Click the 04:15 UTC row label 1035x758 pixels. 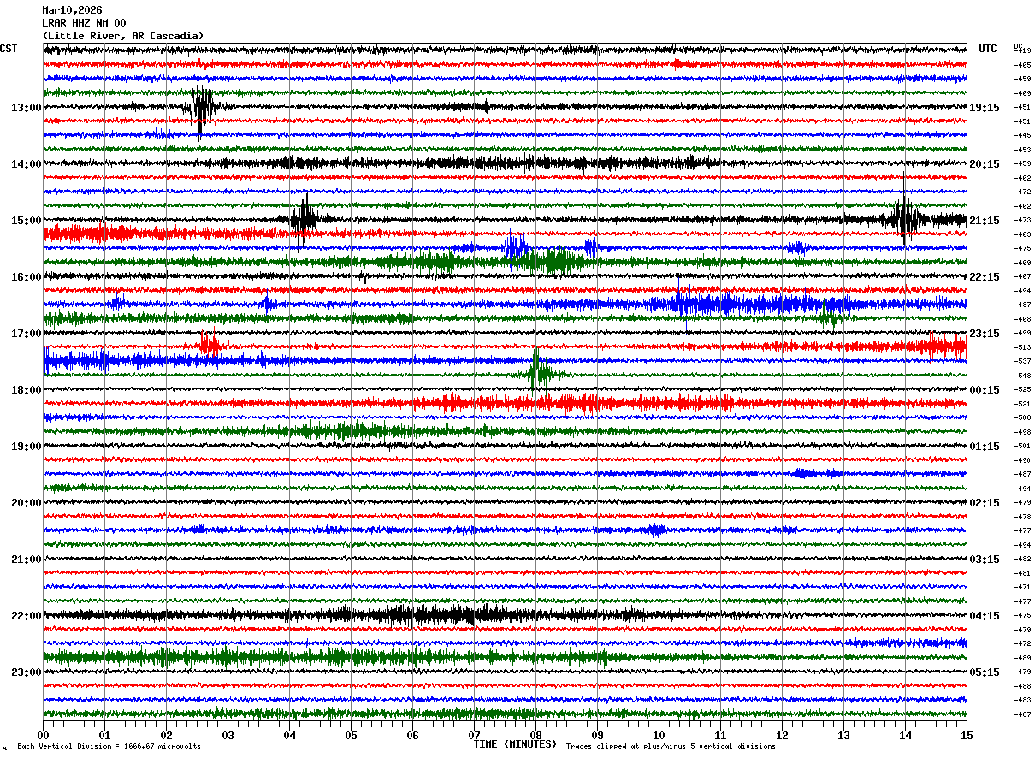pos(985,616)
